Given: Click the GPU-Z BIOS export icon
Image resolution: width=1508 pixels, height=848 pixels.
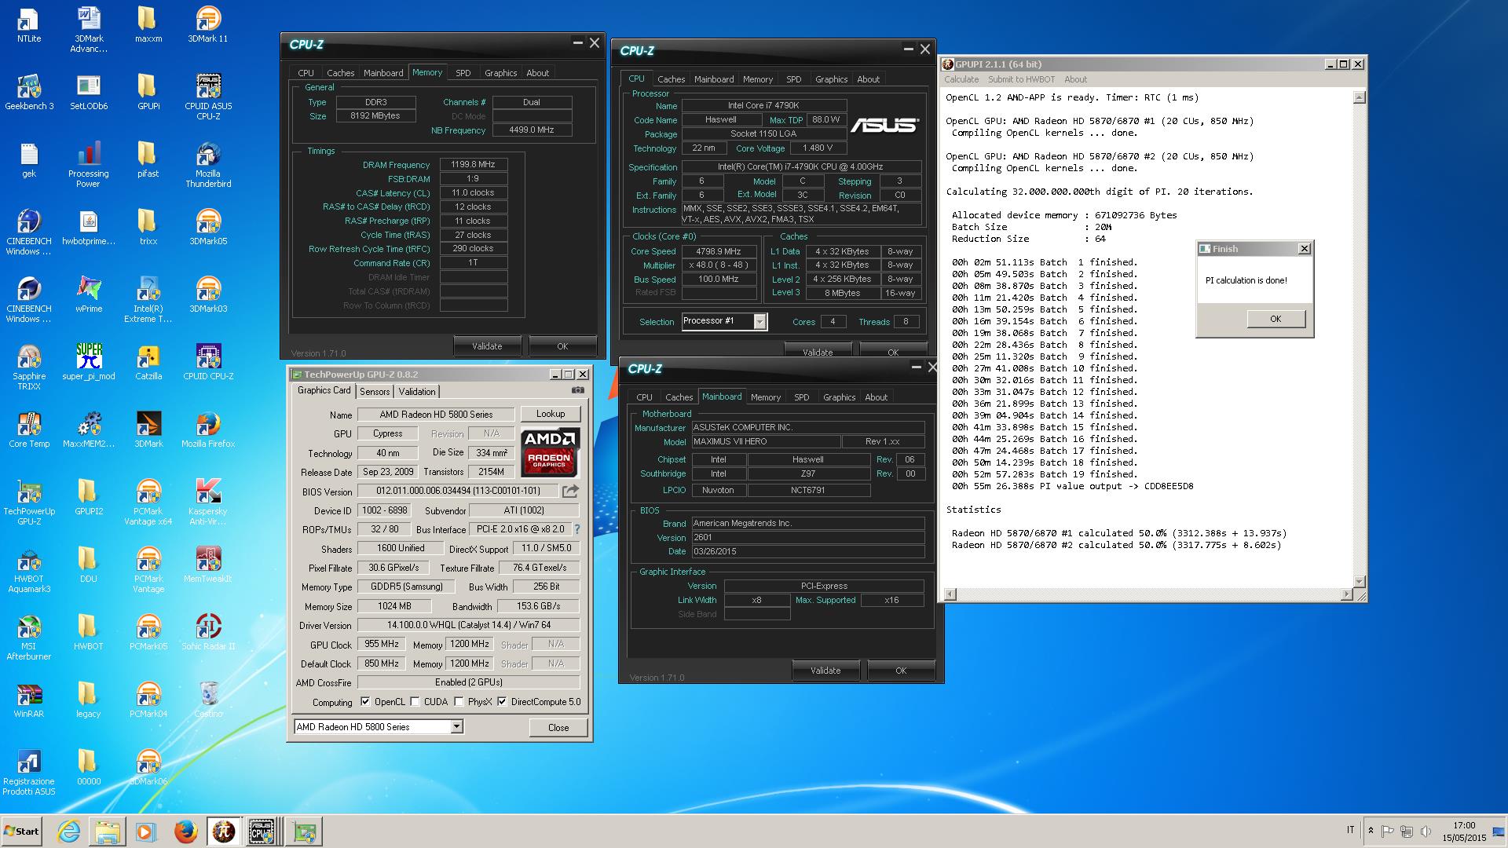Looking at the screenshot, I should point(570,491).
